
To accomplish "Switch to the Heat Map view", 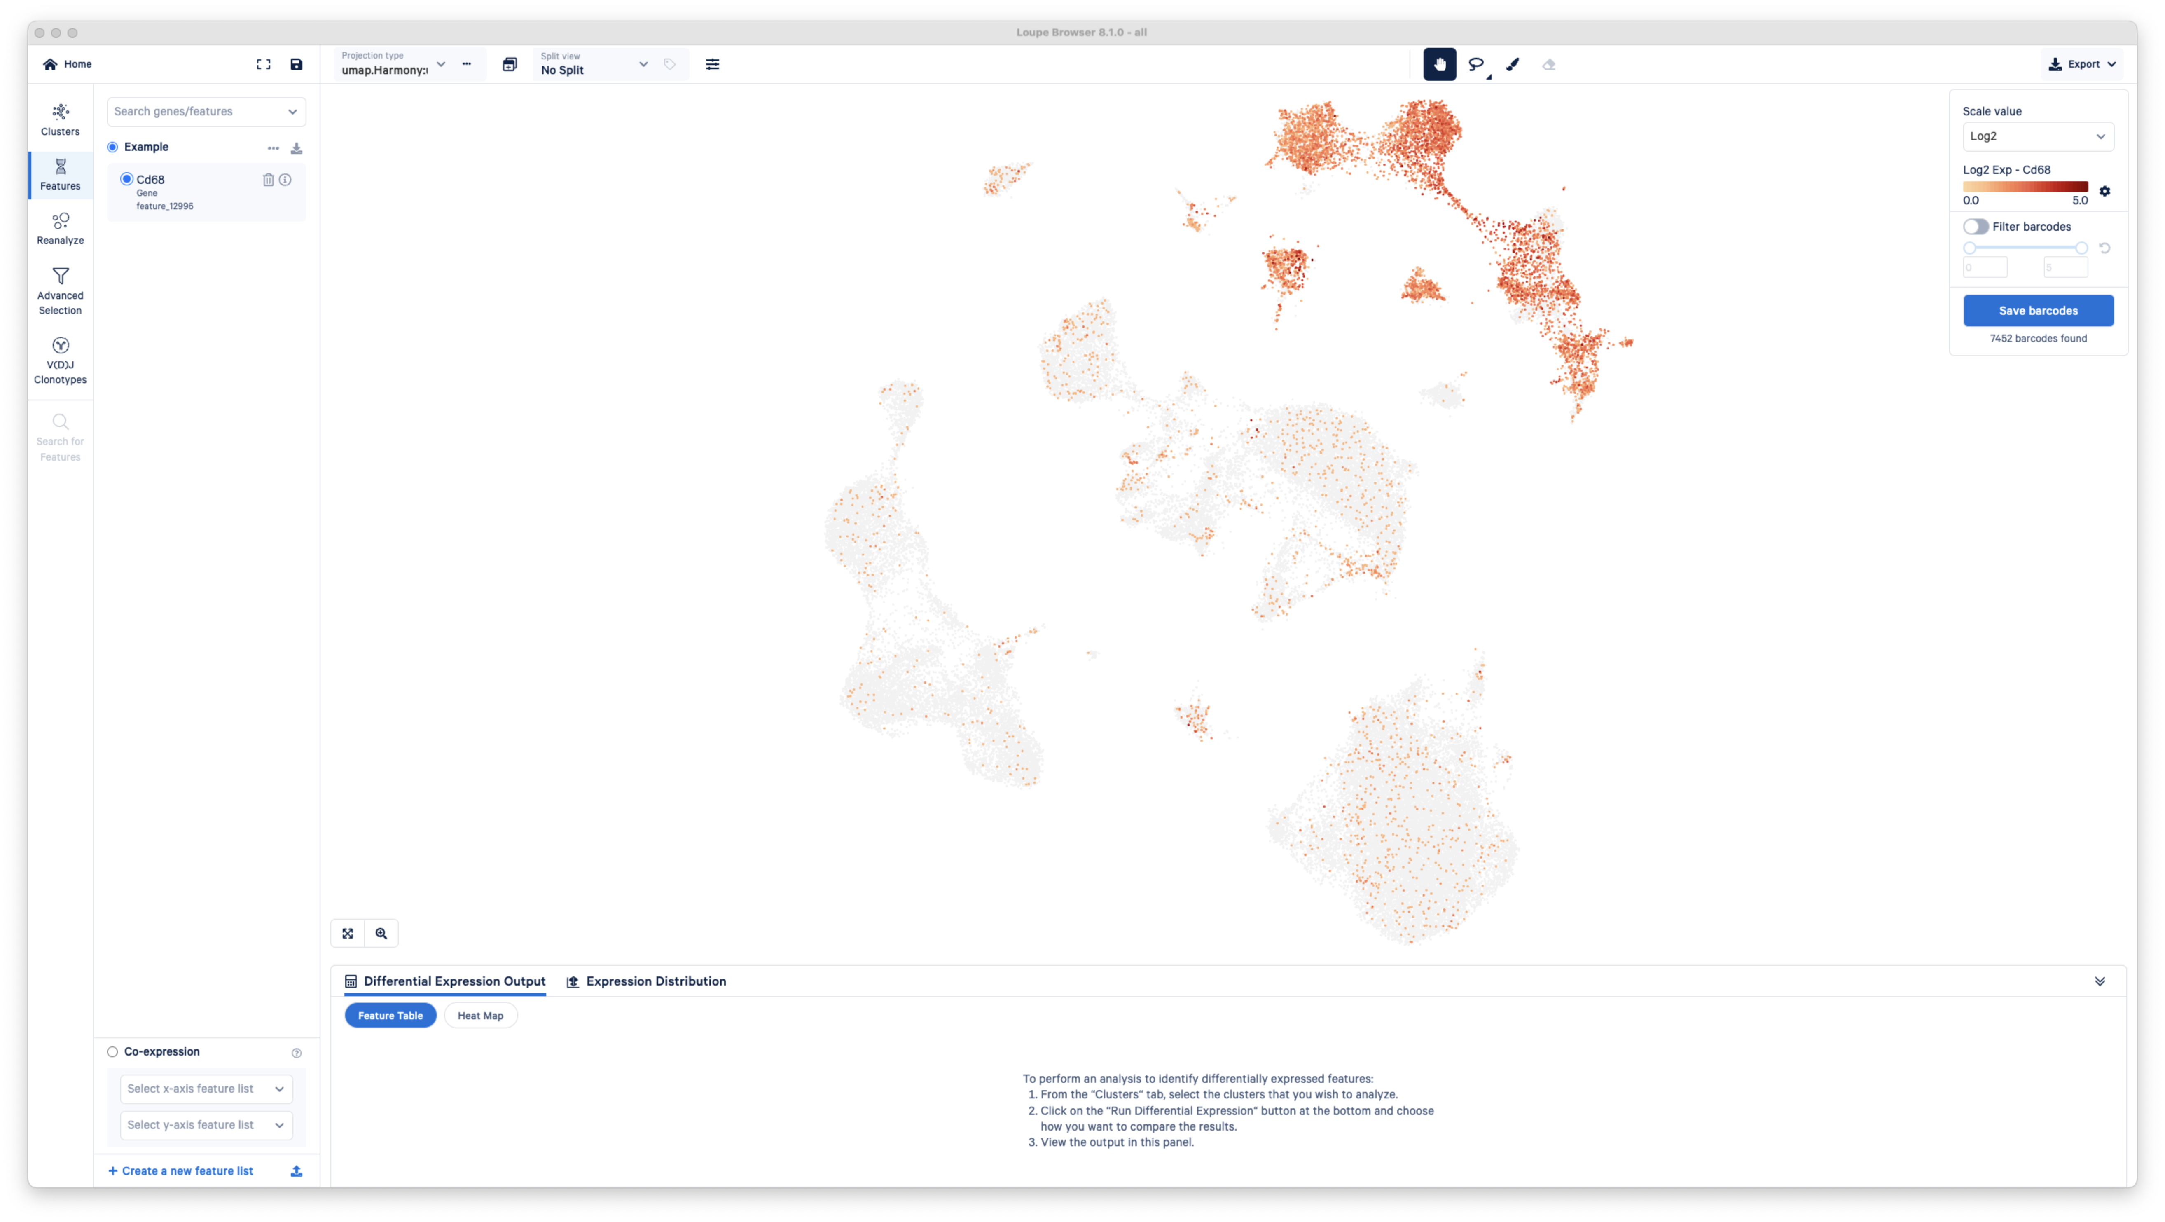I will pos(480,1015).
